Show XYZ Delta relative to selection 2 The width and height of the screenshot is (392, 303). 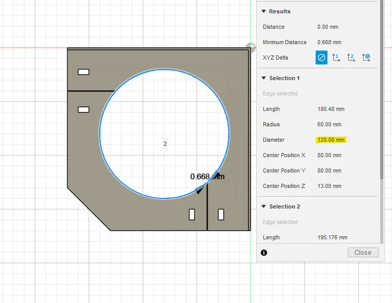(351, 58)
